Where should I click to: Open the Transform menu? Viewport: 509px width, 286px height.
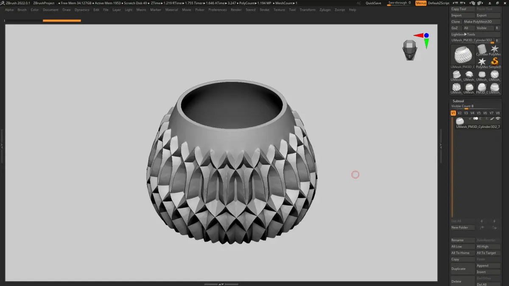point(308,10)
